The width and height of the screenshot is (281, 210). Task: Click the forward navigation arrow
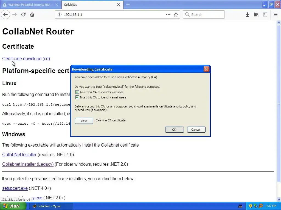point(15,14)
